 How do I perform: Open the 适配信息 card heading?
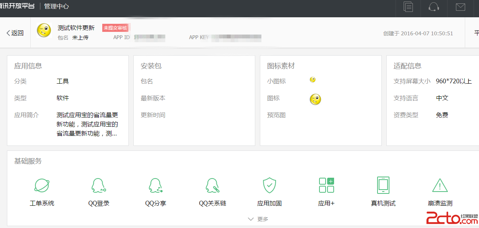[407, 66]
